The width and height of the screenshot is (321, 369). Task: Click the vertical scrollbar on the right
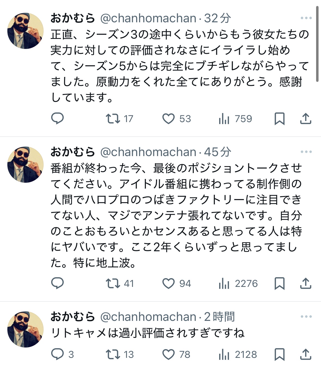click(317, 44)
